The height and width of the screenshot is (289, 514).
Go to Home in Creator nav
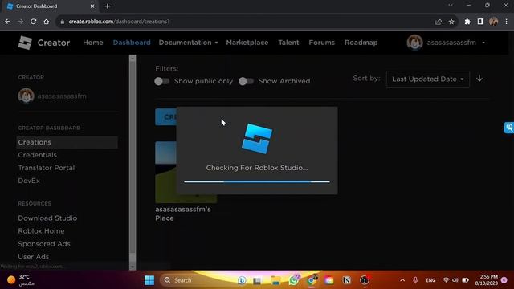(93, 43)
